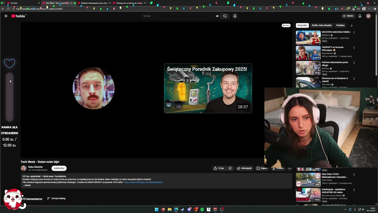
Task: Open Steam from the taskbar
Action: click(183, 209)
